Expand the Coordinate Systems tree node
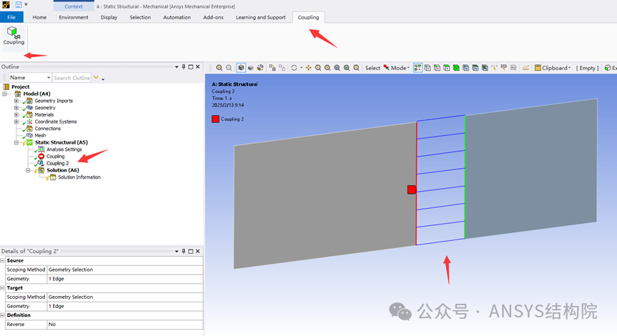 (16, 122)
